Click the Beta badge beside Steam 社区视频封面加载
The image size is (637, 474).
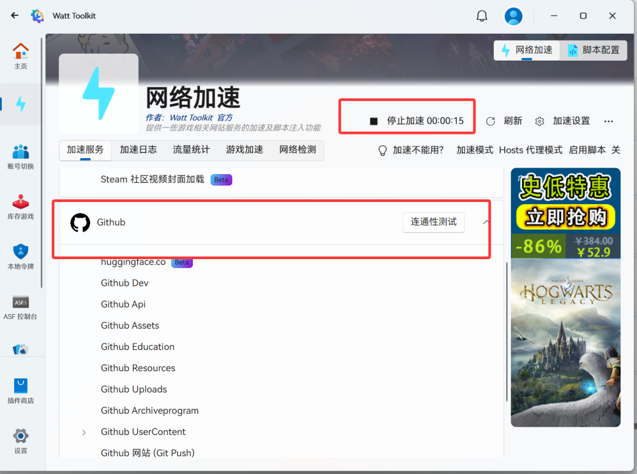(x=221, y=179)
